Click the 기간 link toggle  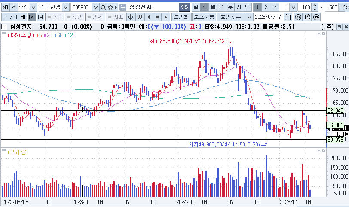95,17
